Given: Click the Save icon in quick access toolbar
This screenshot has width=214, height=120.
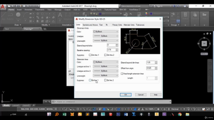Looking at the screenshot, I should tap(17, 6).
